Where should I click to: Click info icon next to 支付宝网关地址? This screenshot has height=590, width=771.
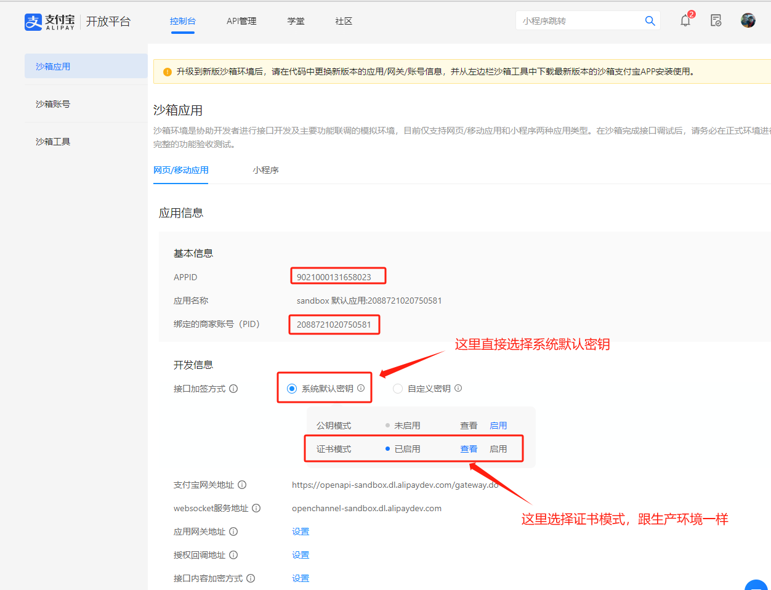[243, 485]
